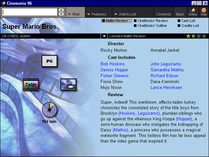Select the Maltin Review option
This screenshot has height=157, width=209.
(x=117, y=21)
